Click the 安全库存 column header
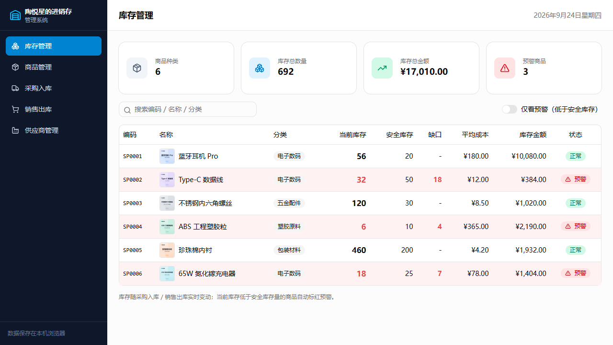The height and width of the screenshot is (345, 613). (x=399, y=135)
